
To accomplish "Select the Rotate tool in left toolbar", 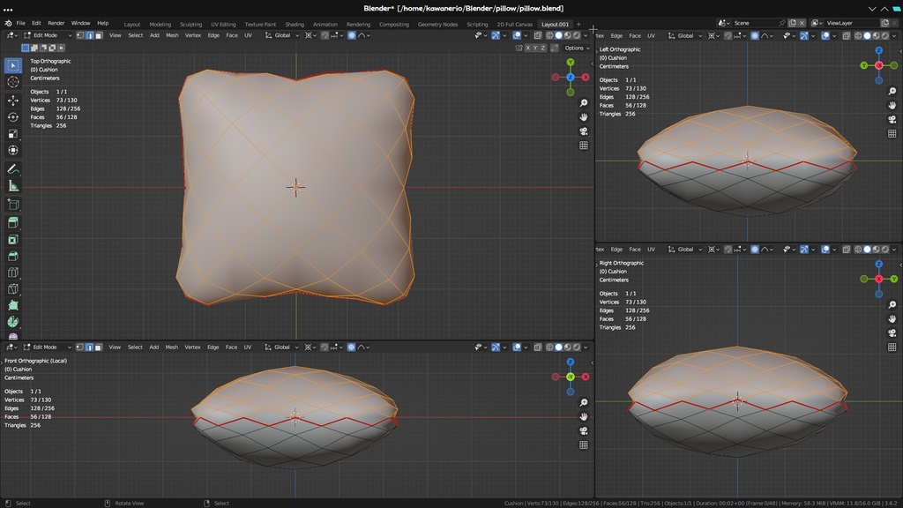I will coord(13,116).
